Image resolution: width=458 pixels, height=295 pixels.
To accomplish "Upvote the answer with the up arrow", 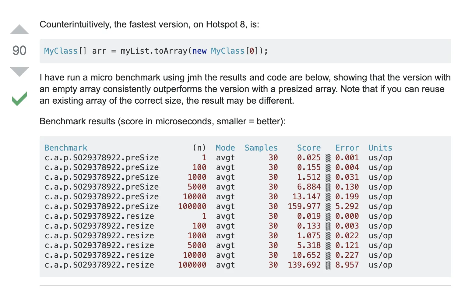I will click(x=19, y=30).
